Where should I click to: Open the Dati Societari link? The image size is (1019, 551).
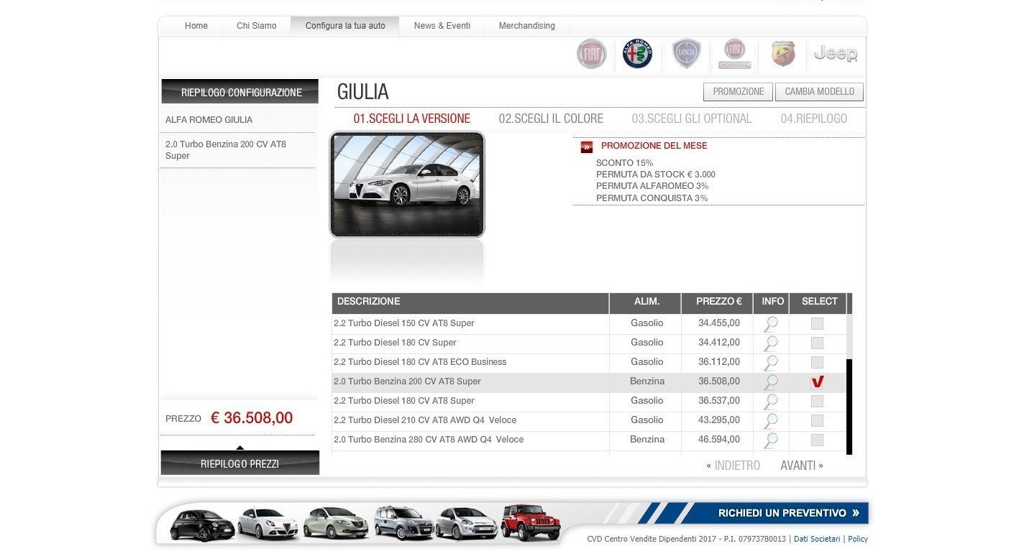(817, 539)
